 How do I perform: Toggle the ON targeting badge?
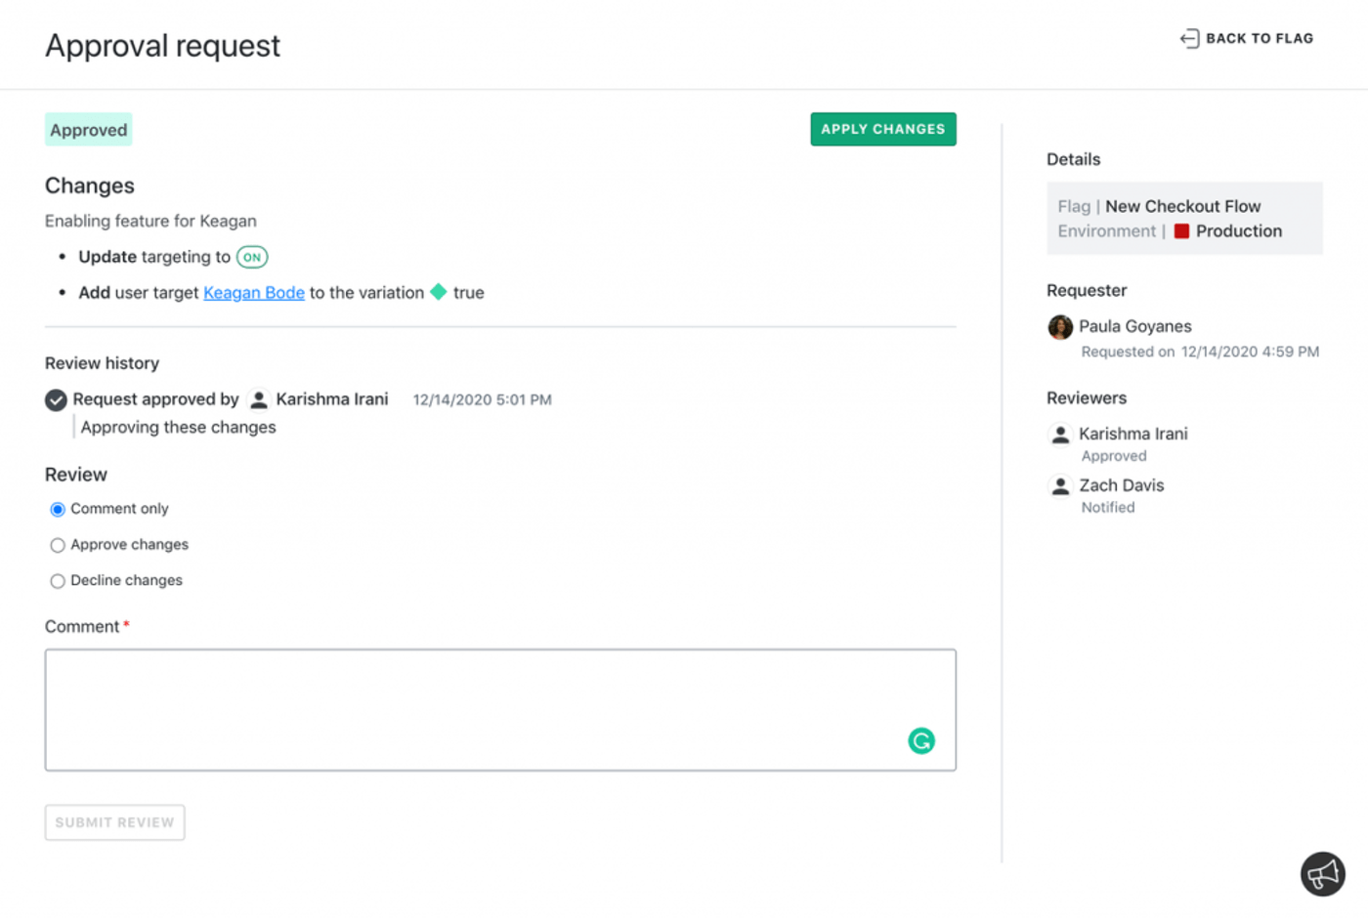pyautogui.click(x=252, y=256)
